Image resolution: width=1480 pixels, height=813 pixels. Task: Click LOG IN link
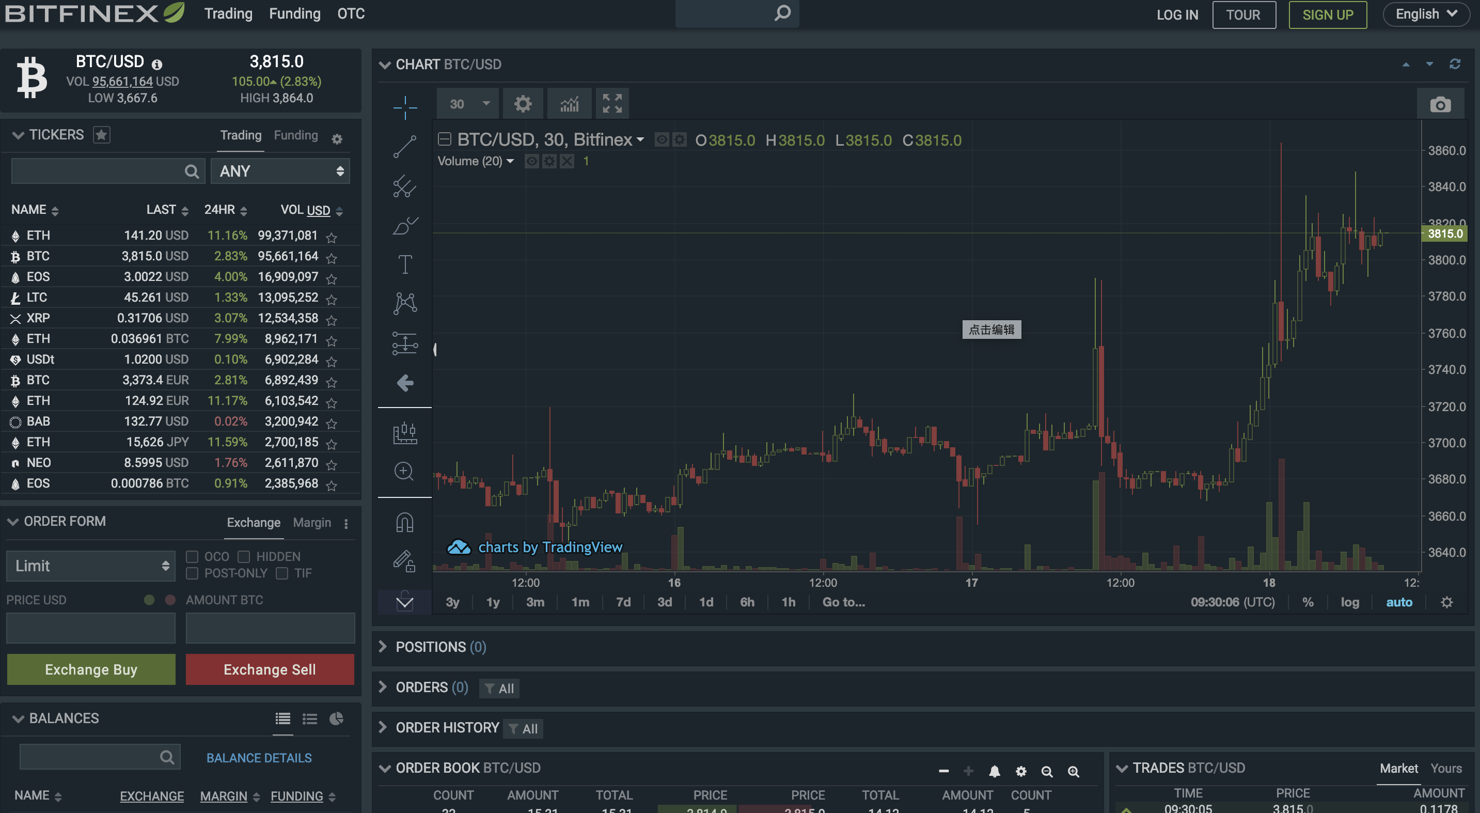pyautogui.click(x=1177, y=14)
